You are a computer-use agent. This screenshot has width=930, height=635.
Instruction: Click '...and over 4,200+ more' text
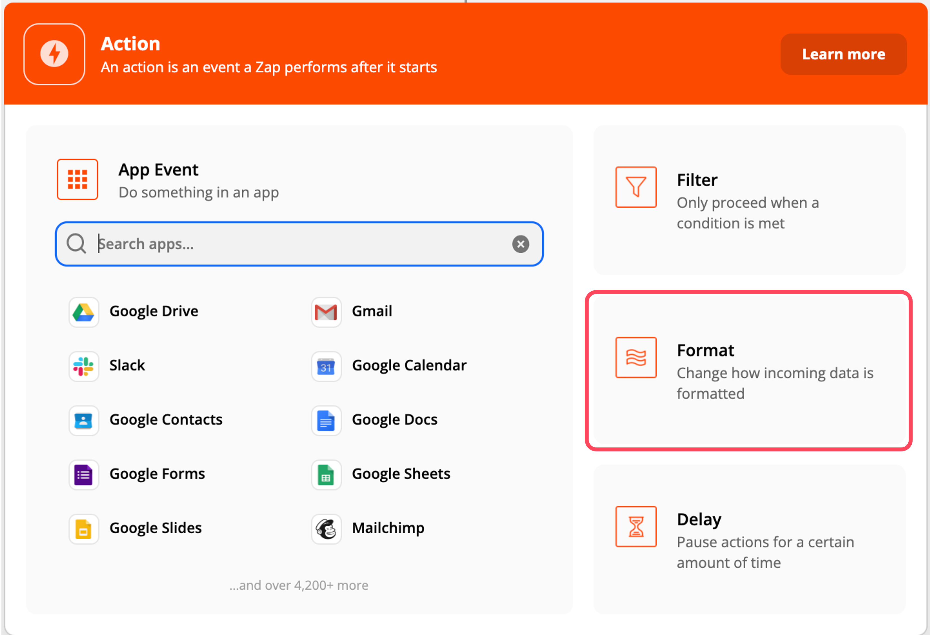(299, 585)
